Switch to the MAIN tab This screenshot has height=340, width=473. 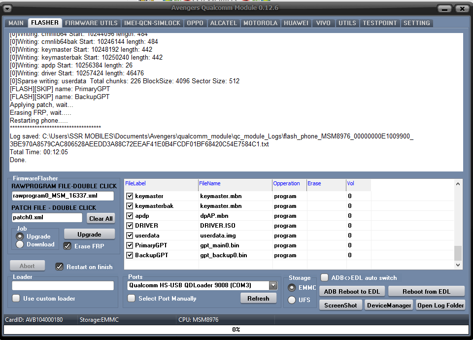point(16,23)
